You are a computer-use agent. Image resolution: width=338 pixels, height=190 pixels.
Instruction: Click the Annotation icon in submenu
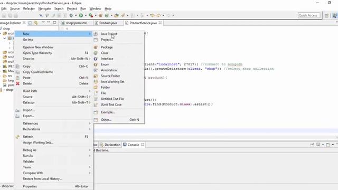point(96,70)
